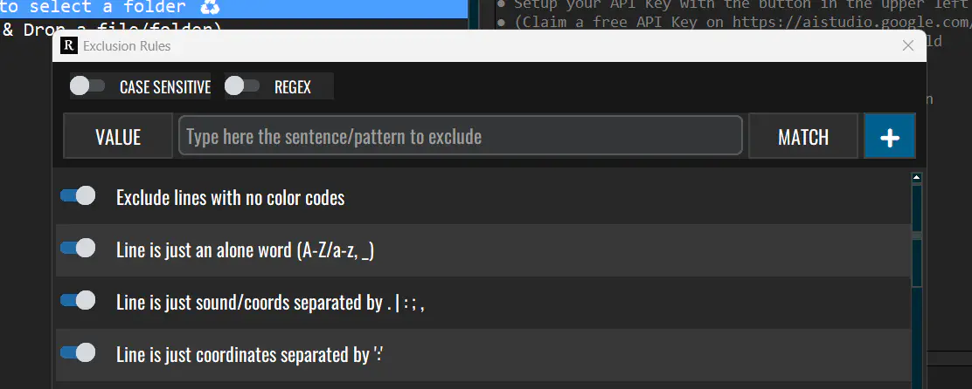
Task: Select 'Exclude lines with no color codes' label
Action: [x=231, y=198]
